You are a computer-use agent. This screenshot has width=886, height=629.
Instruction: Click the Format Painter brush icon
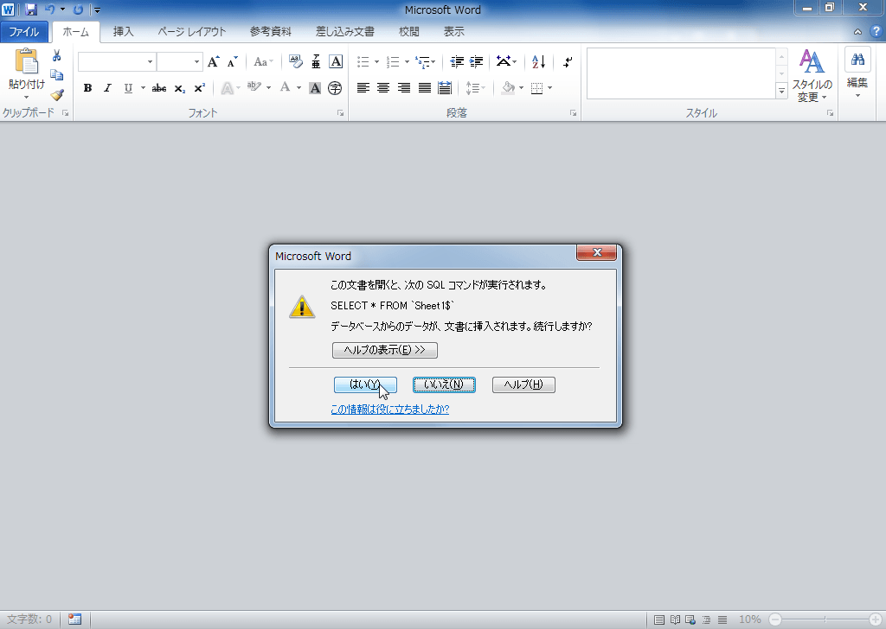(x=56, y=94)
